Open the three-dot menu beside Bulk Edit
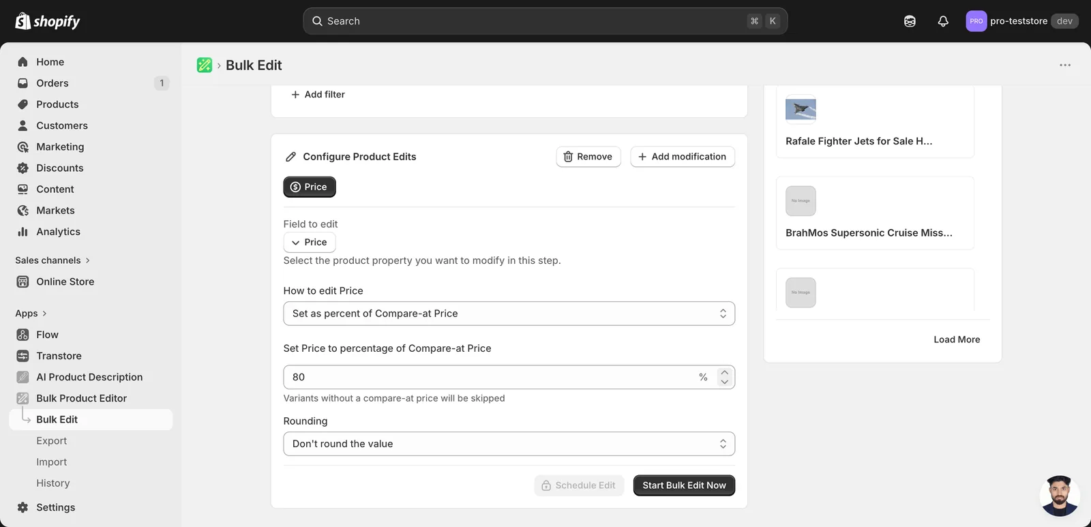The height and width of the screenshot is (527, 1091). point(1065,65)
